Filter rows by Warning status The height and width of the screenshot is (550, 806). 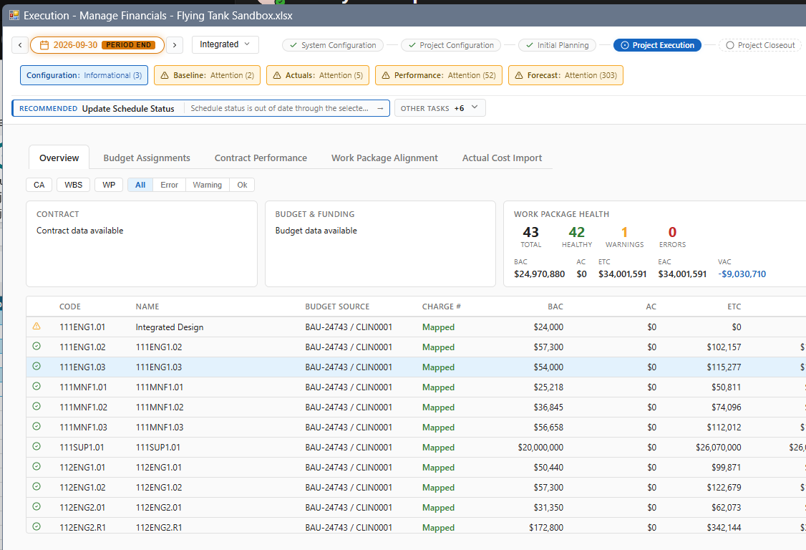click(x=207, y=185)
